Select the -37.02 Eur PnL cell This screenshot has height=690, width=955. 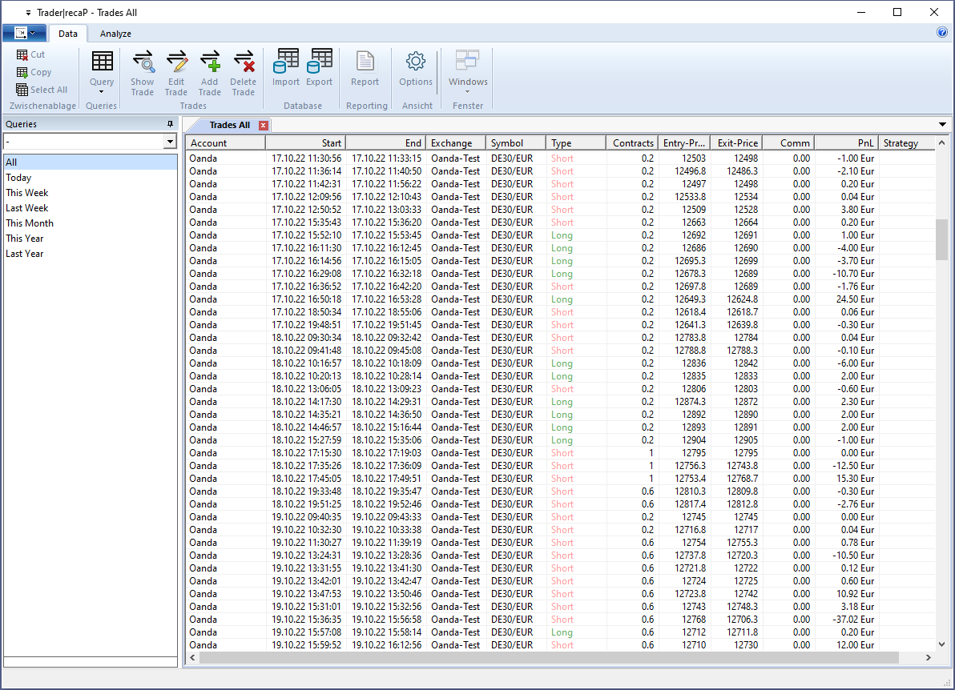pos(847,620)
